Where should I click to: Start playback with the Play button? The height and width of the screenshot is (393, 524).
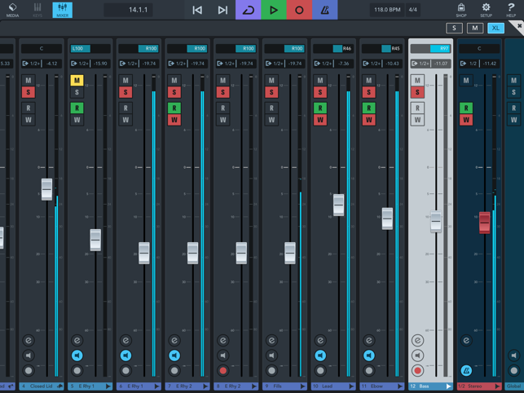[x=274, y=11]
